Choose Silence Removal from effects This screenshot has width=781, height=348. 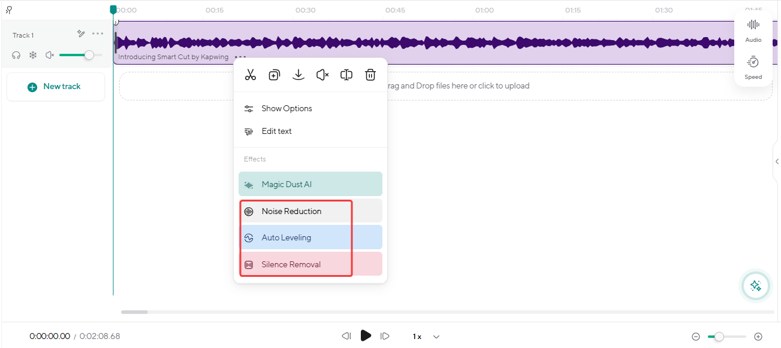[291, 264]
